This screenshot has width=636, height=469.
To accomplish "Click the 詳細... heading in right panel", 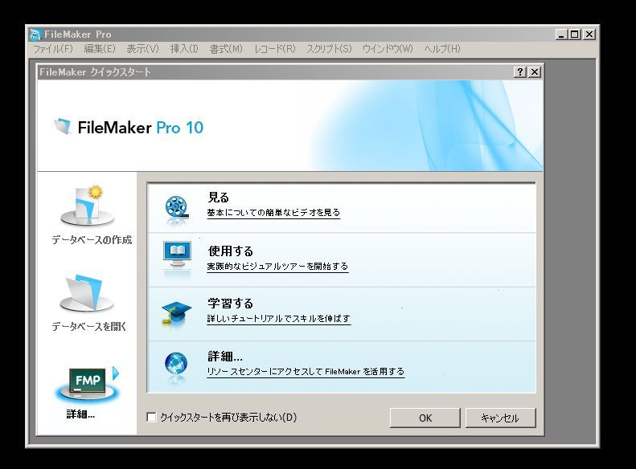I will [225, 357].
